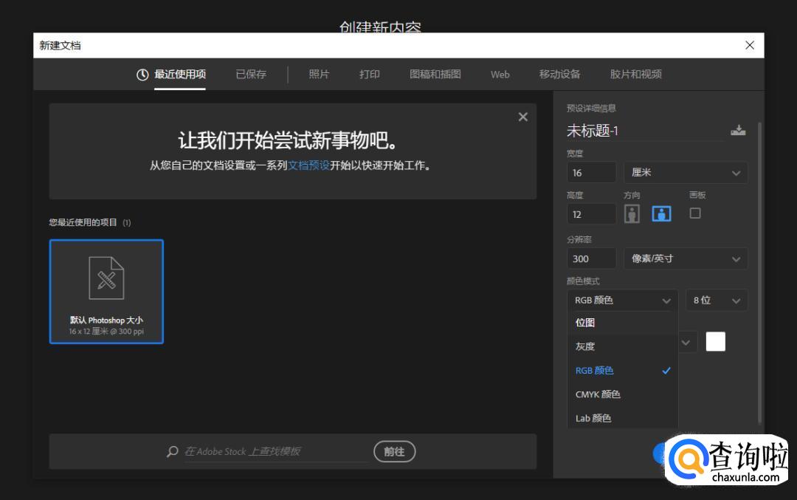
Task: Open the width unit dropdown 厘米
Action: (685, 172)
